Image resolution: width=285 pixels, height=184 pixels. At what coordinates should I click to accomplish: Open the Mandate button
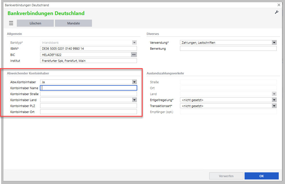pos(73,23)
